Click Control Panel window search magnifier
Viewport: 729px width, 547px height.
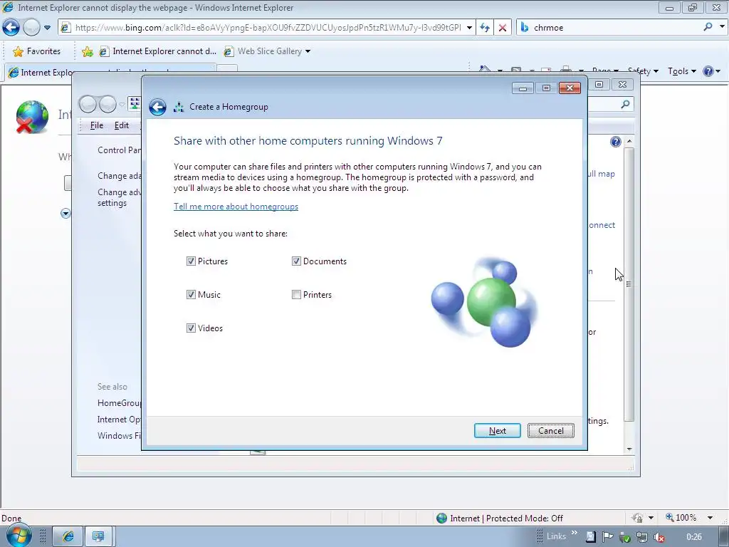(x=625, y=104)
